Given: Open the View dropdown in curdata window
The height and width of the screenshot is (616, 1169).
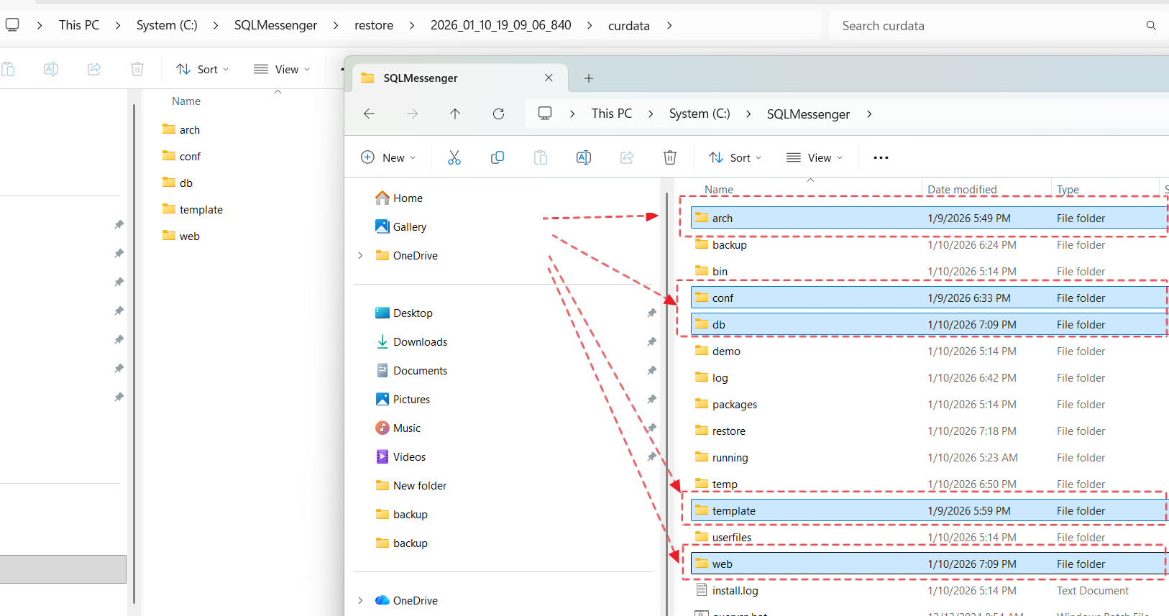Looking at the screenshot, I should (282, 69).
